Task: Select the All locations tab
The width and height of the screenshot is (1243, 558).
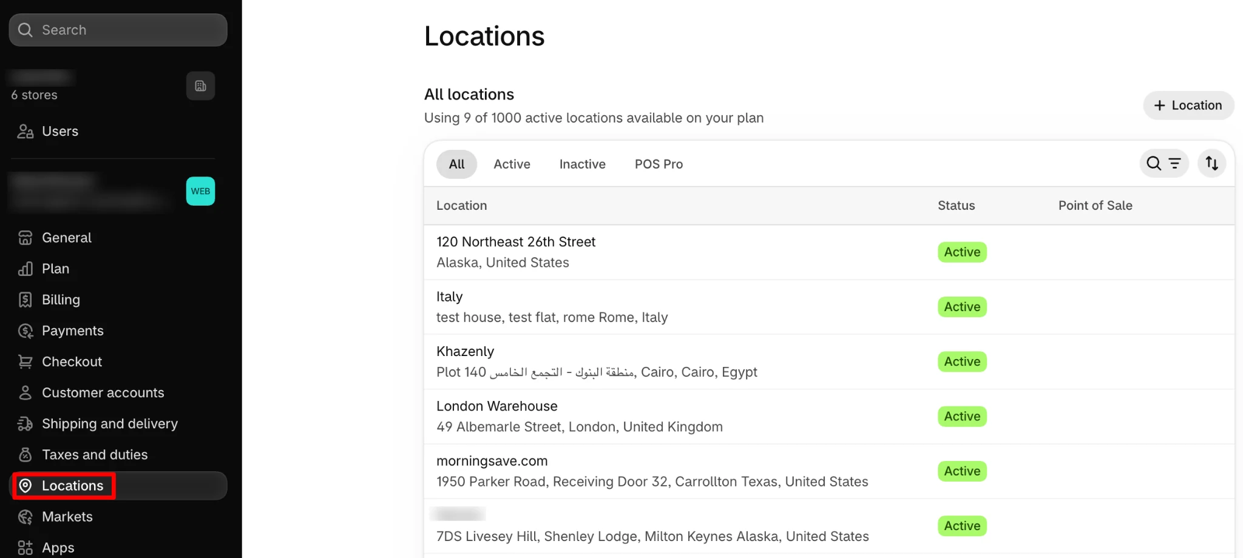Action: (x=456, y=164)
